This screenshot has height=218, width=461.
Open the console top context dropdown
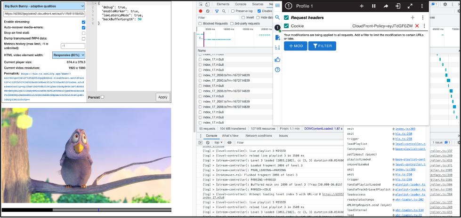218,143
